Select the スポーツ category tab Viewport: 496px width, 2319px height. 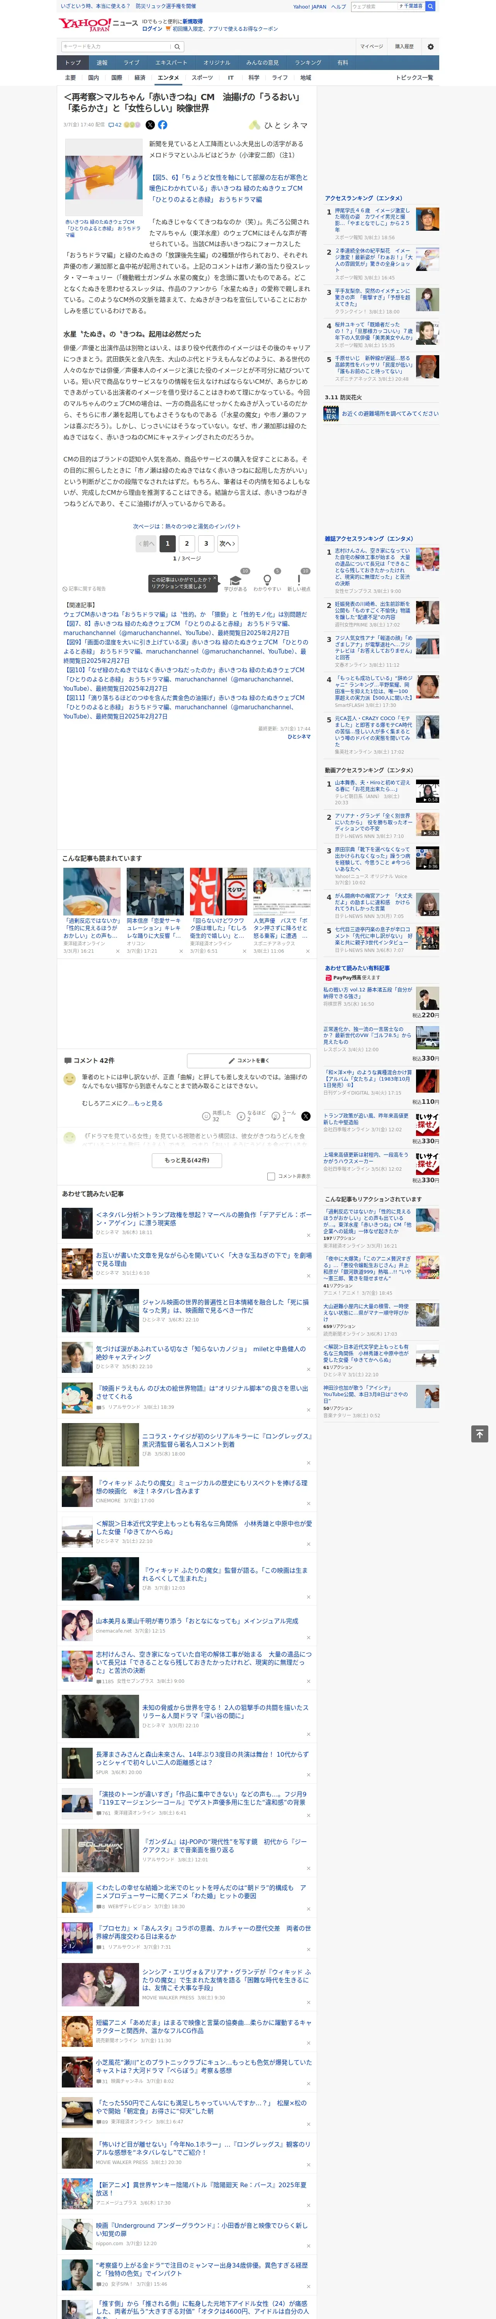click(202, 77)
